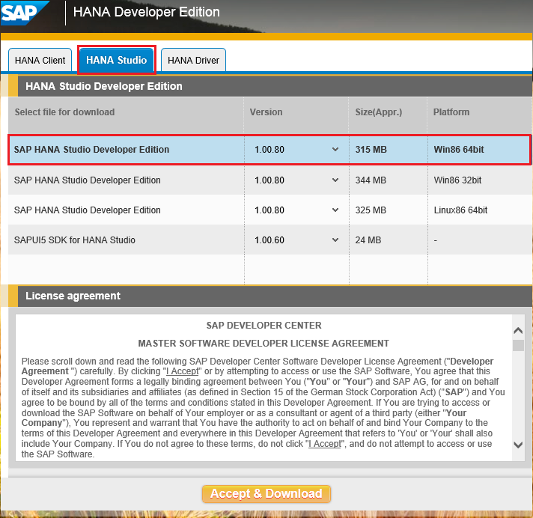Click the HANA Developer Edition page title
This screenshot has width=533, height=518.
(x=147, y=12)
